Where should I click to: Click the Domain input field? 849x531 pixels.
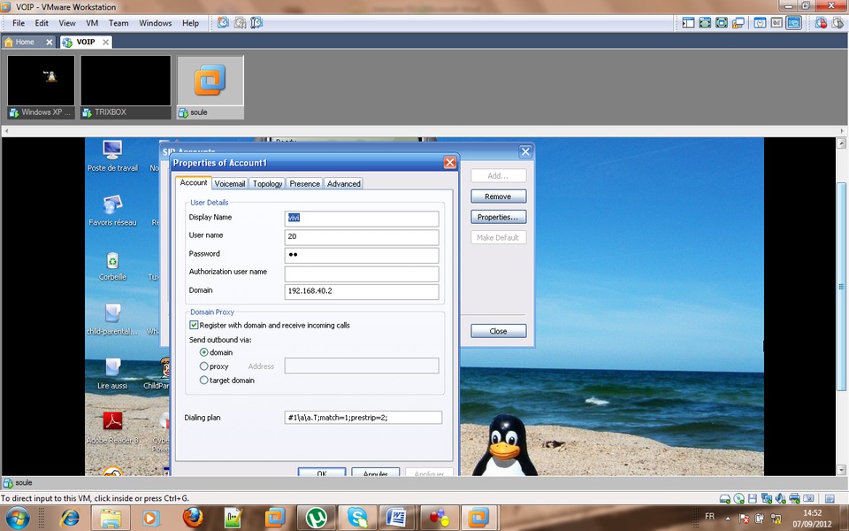click(362, 292)
